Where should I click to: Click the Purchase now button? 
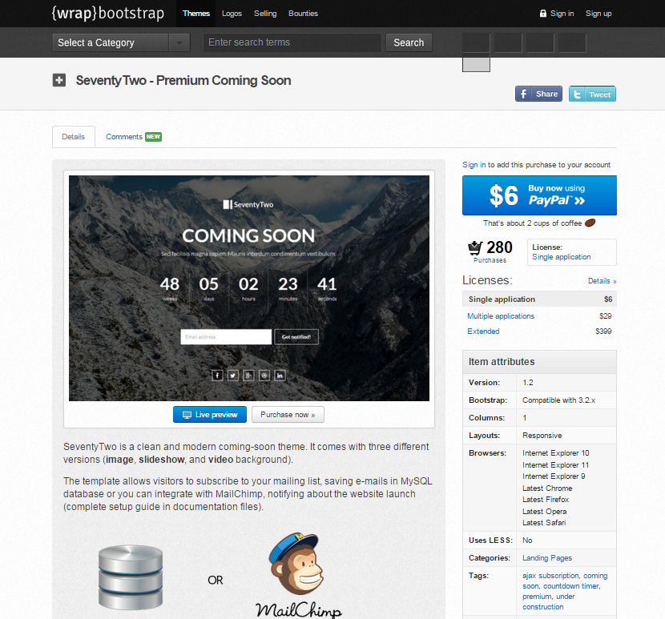[x=288, y=414]
